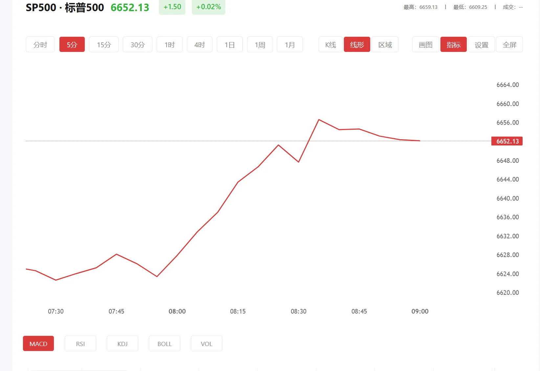
Task: Switch to the 1日 daily timeframe
Action: click(x=229, y=44)
